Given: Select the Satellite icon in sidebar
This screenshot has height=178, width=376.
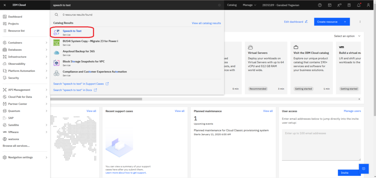Looking at the screenshot, I should [x=4, y=125].
